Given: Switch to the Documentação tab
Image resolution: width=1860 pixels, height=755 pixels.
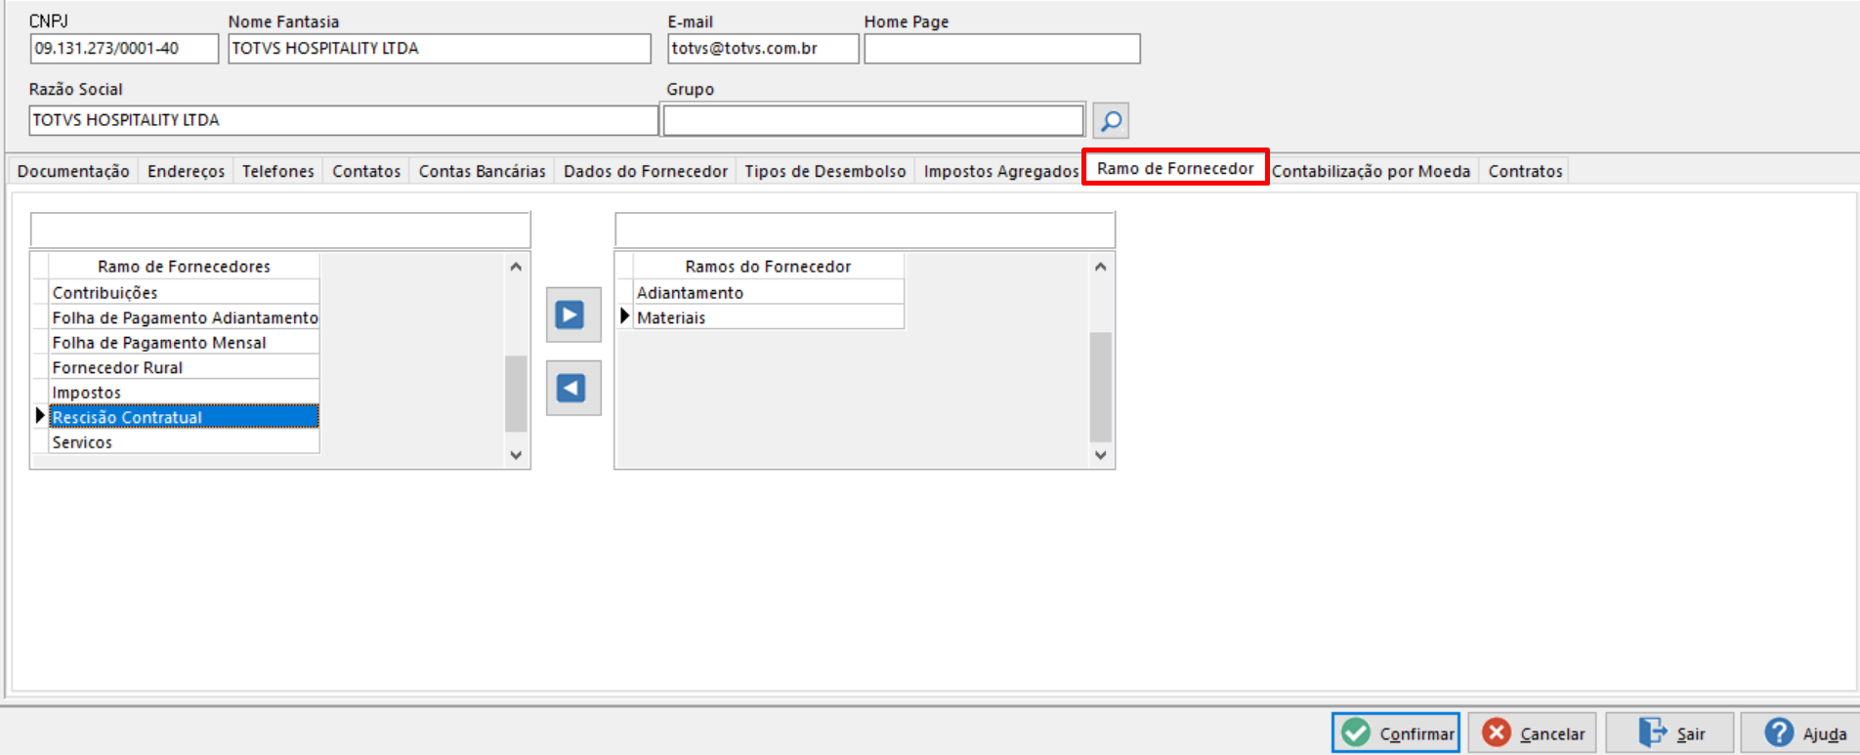Looking at the screenshot, I should click(x=73, y=171).
